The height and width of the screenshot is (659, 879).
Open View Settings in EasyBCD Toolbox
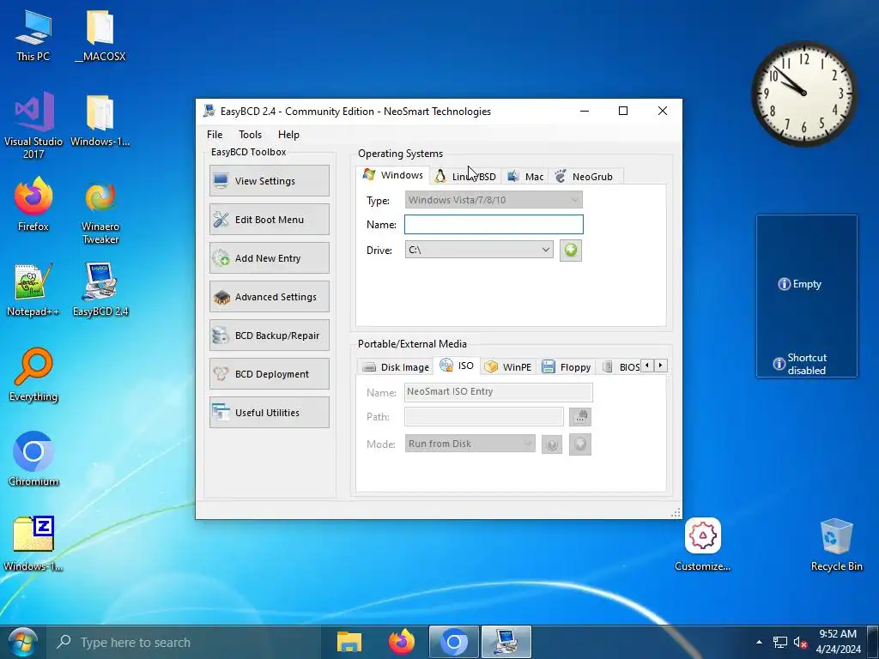click(269, 180)
